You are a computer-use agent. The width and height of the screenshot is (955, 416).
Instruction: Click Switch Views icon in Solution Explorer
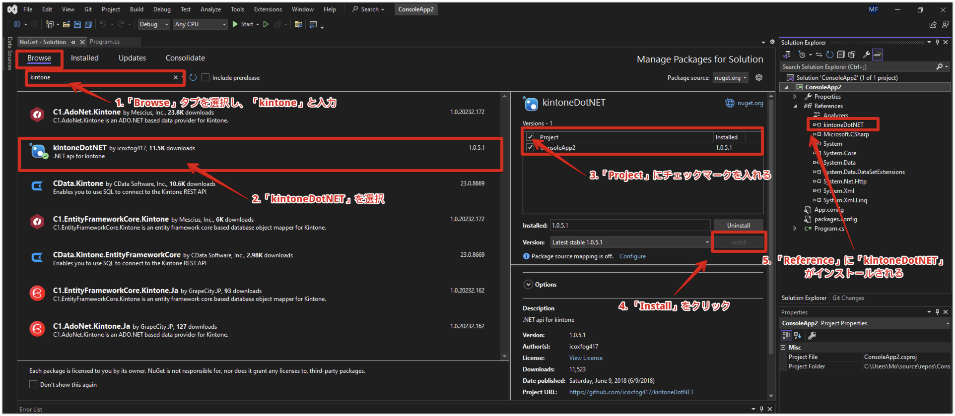click(787, 55)
